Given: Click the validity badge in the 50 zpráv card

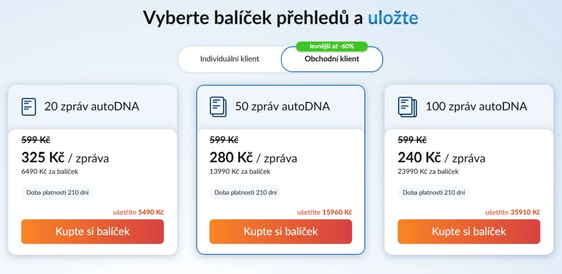Looking at the screenshot, I should [x=245, y=193].
